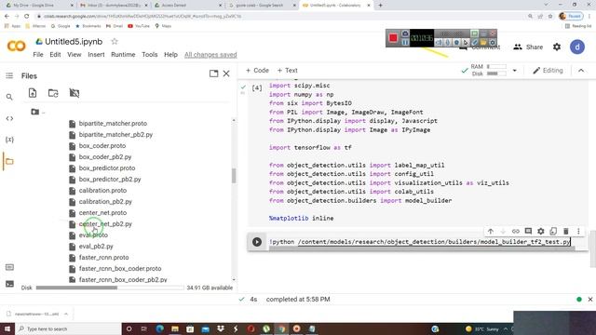596x335 pixels.
Task: Toggle the Files folder sidebar icon
Action: coord(9,161)
